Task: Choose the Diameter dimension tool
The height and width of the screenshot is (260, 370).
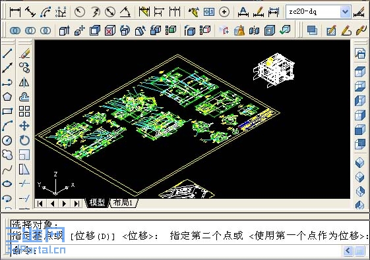Action: tap(110, 12)
